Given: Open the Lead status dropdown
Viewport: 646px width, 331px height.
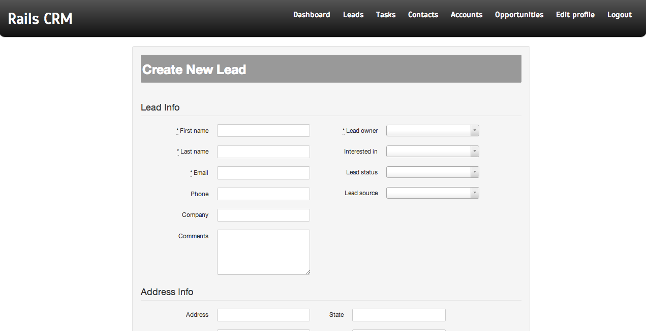Looking at the screenshot, I should tap(433, 172).
